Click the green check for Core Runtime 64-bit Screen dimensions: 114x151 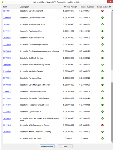[x=102, y=18]
